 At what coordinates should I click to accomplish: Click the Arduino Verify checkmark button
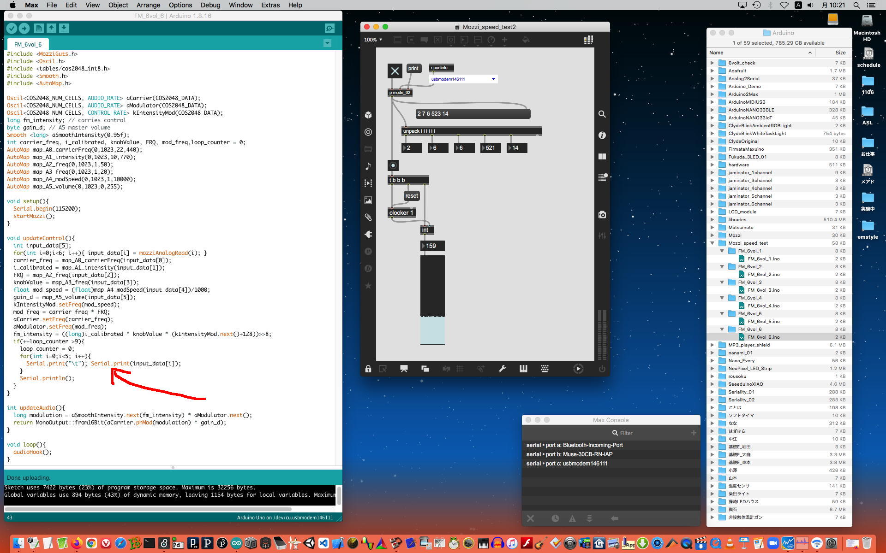click(x=12, y=29)
